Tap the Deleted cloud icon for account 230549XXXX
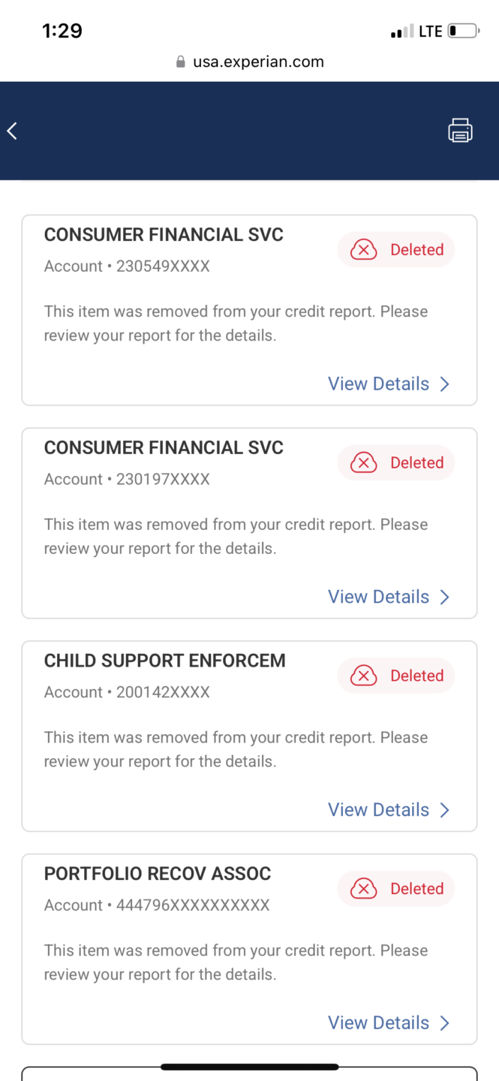 (x=364, y=250)
